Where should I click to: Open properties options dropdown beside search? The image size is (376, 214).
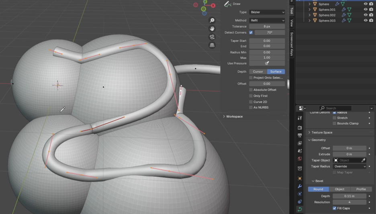[x=372, y=108]
